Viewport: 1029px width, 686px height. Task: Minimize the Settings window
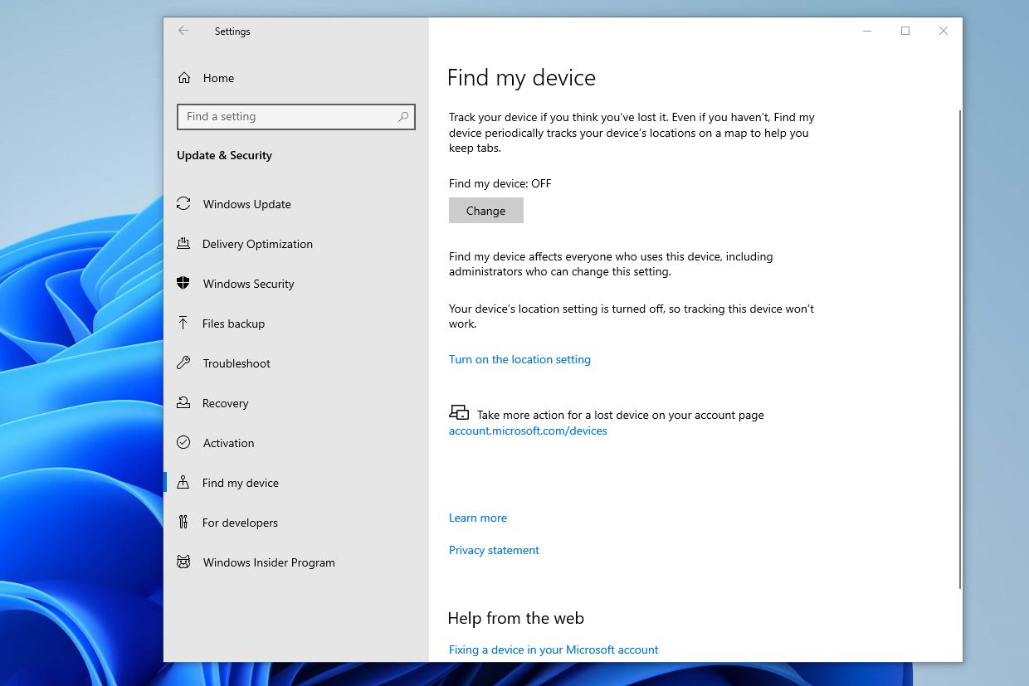tap(867, 31)
